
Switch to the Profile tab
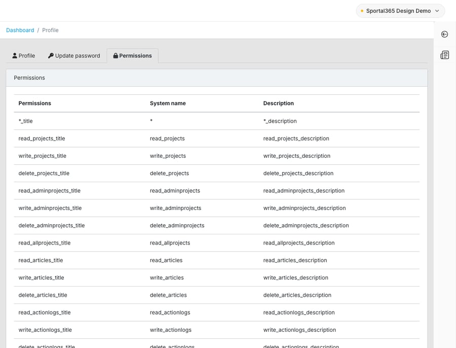point(23,56)
